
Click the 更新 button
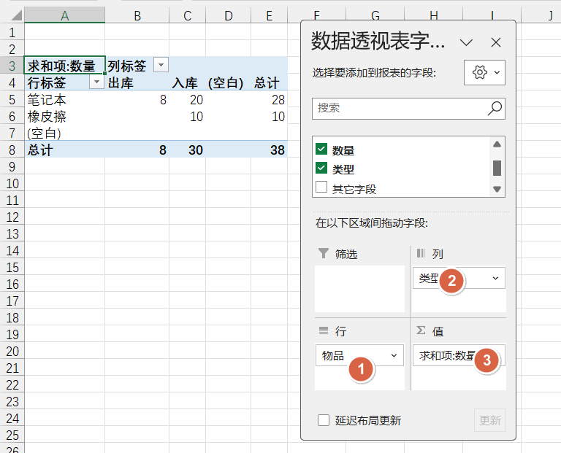pos(490,420)
